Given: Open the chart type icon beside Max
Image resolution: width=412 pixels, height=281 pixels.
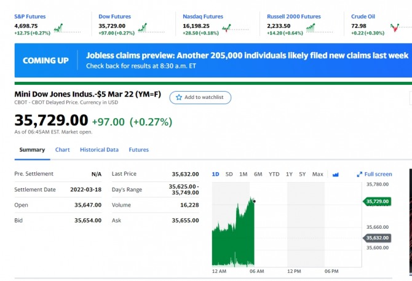Looking at the screenshot, I should pyautogui.click(x=336, y=175).
